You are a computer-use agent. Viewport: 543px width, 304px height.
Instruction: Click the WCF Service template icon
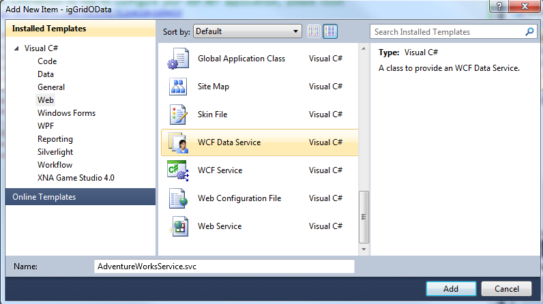tap(177, 170)
